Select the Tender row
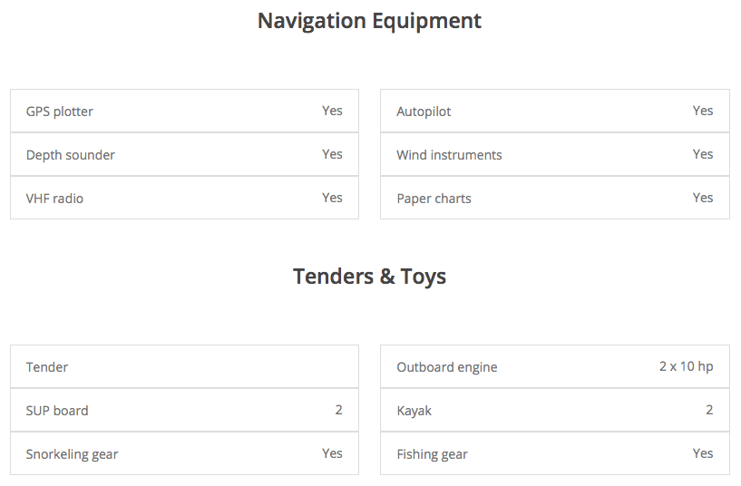Image resolution: width=741 pixels, height=486 pixels. coord(184,367)
